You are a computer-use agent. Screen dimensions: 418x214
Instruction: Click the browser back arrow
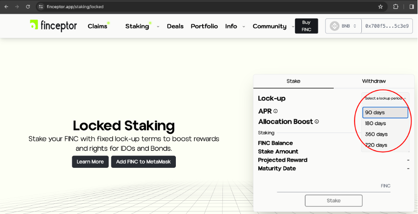pos(6,7)
